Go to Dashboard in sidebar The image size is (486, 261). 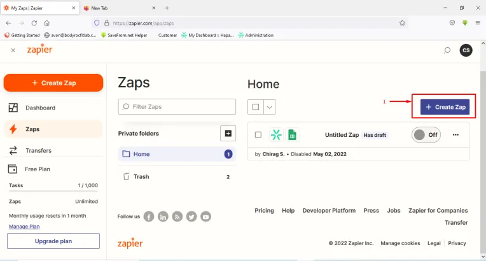(x=40, y=108)
